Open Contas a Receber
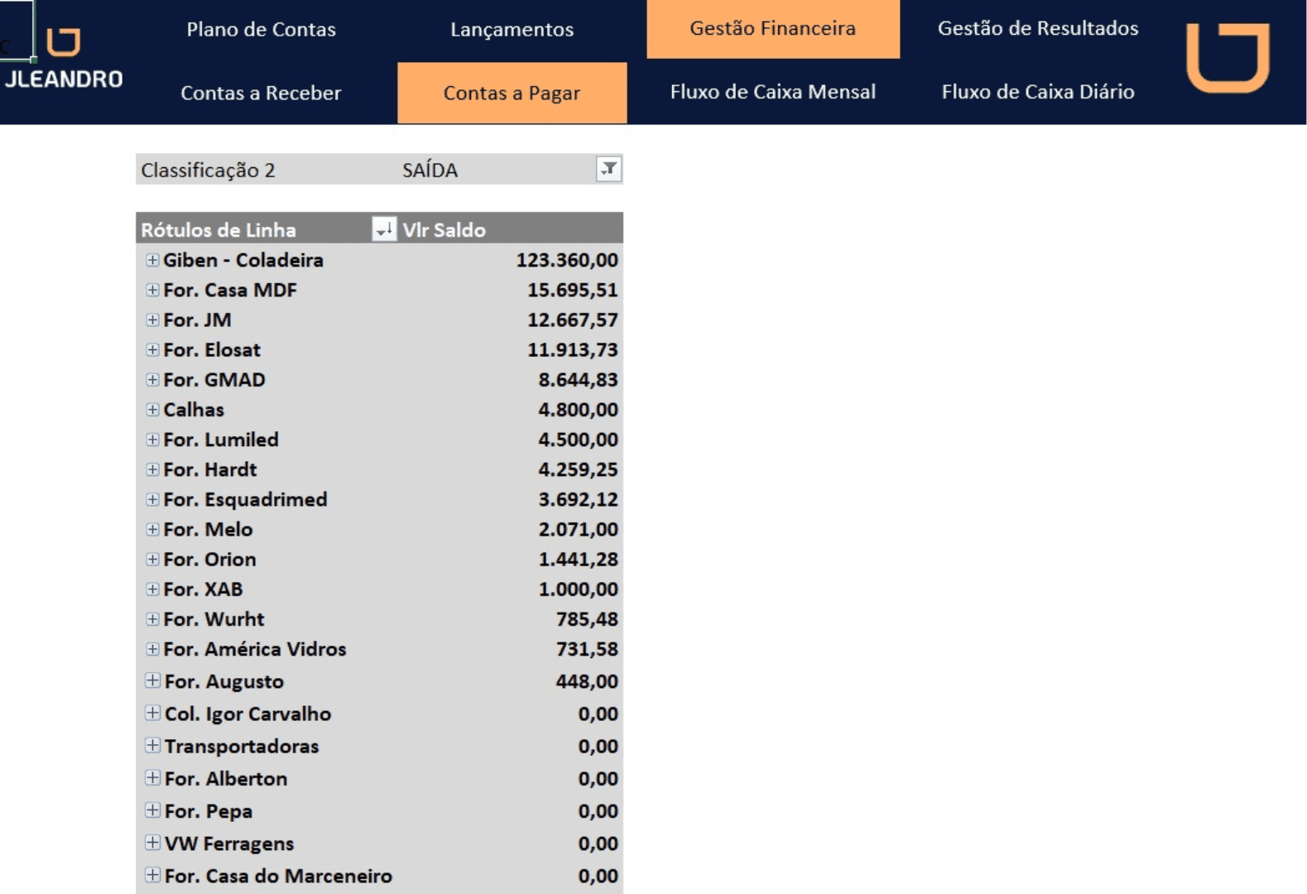This screenshot has width=1307, height=894. click(x=261, y=93)
